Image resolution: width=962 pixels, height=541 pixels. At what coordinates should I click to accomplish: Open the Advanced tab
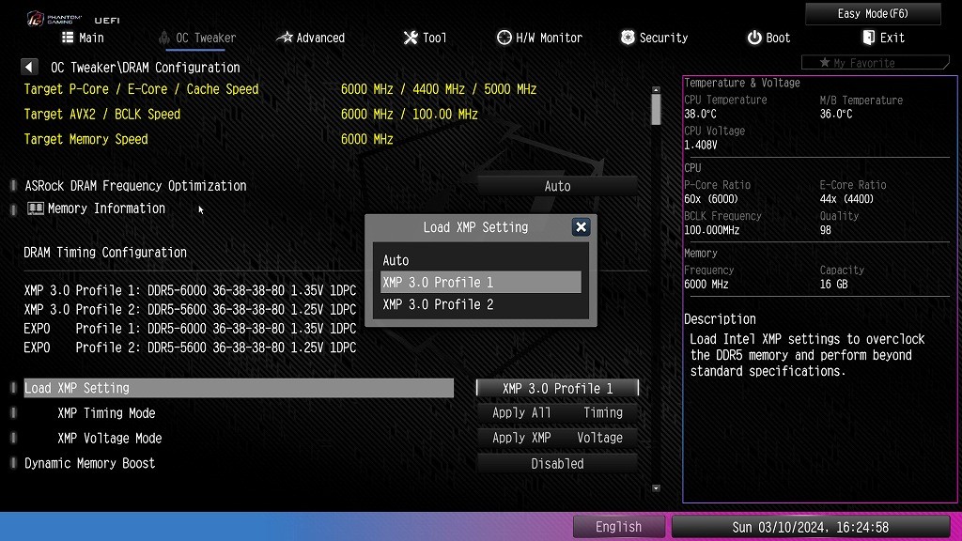(311, 38)
